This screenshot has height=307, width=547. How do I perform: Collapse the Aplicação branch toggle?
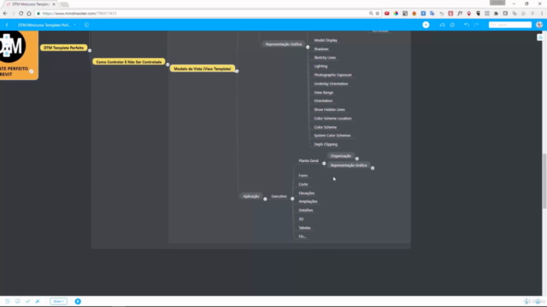click(x=265, y=199)
